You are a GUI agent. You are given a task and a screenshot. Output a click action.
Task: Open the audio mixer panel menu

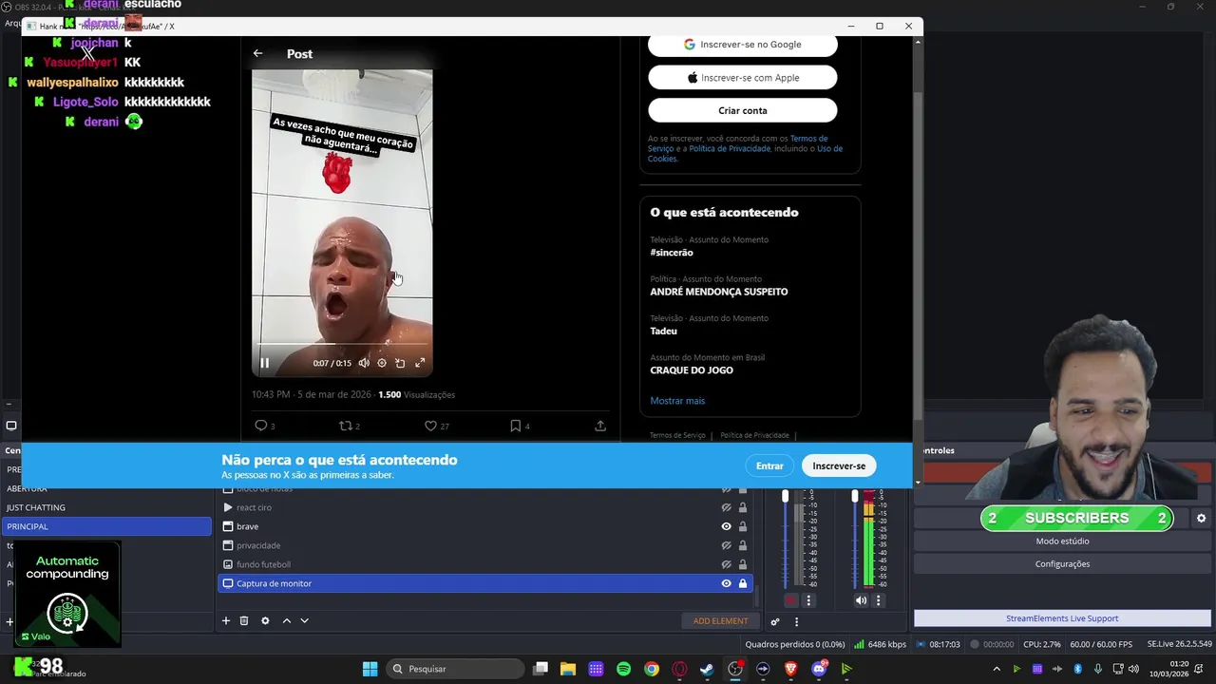pyautogui.click(x=796, y=622)
